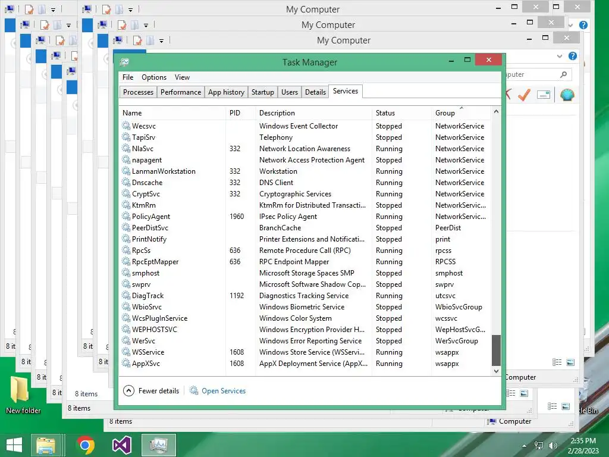Click the Task Manager taskbar button
The width and height of the screenshot is (609, 457).
coord(158,445)
